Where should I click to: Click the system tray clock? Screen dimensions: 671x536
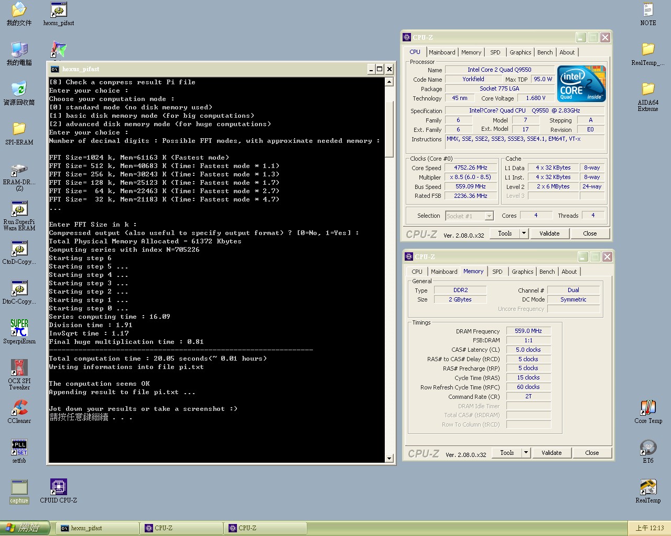tap(650, 528)
